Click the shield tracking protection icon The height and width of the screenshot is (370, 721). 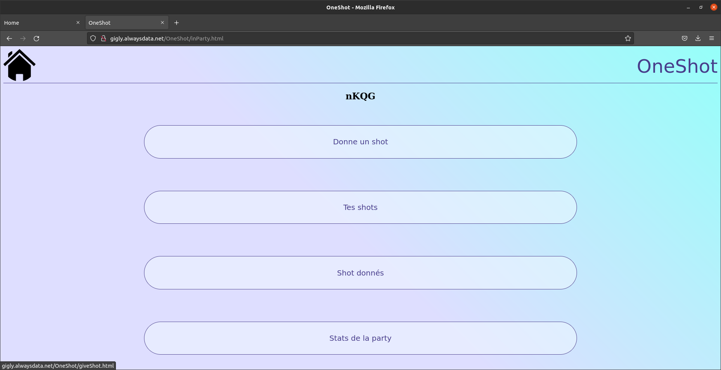(93, 38)
